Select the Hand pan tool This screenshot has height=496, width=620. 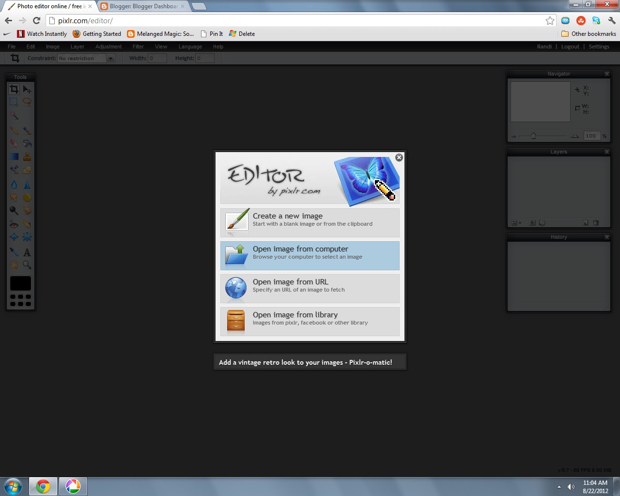pos(14,265)
